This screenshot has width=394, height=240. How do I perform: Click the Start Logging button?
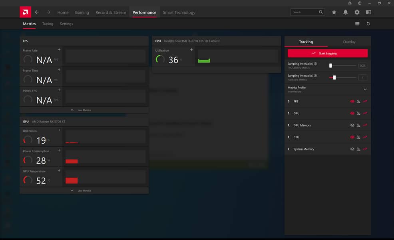pos(327,53)
